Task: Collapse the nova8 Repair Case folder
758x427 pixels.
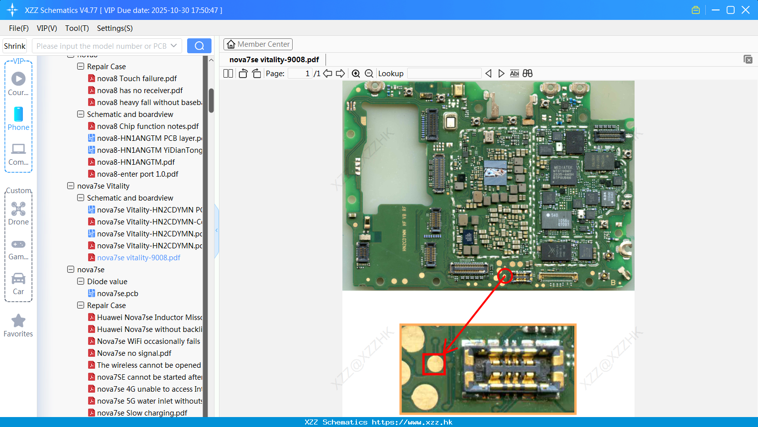Action: (x=81, y=66)
